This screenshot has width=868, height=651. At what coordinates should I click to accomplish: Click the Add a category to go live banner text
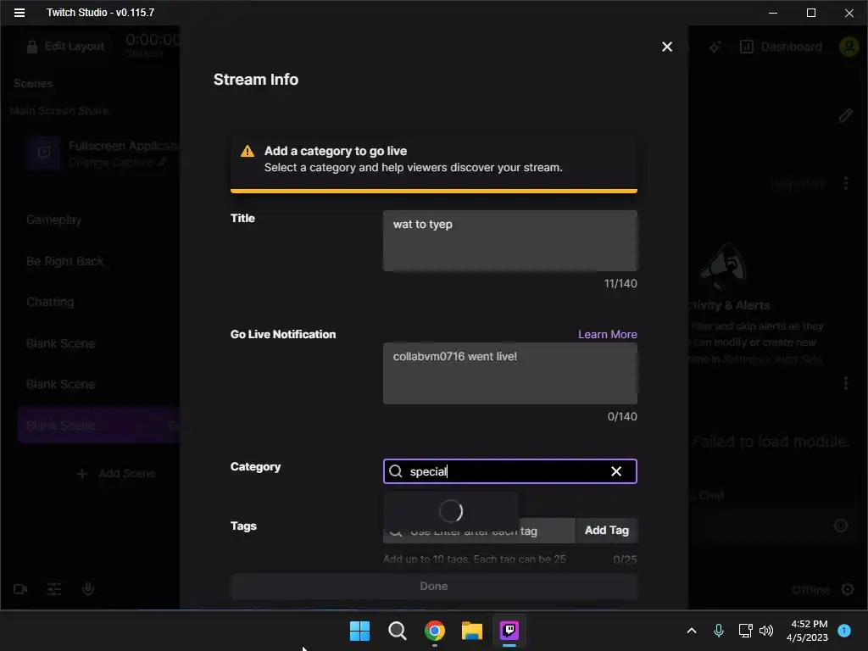[336, 151]
